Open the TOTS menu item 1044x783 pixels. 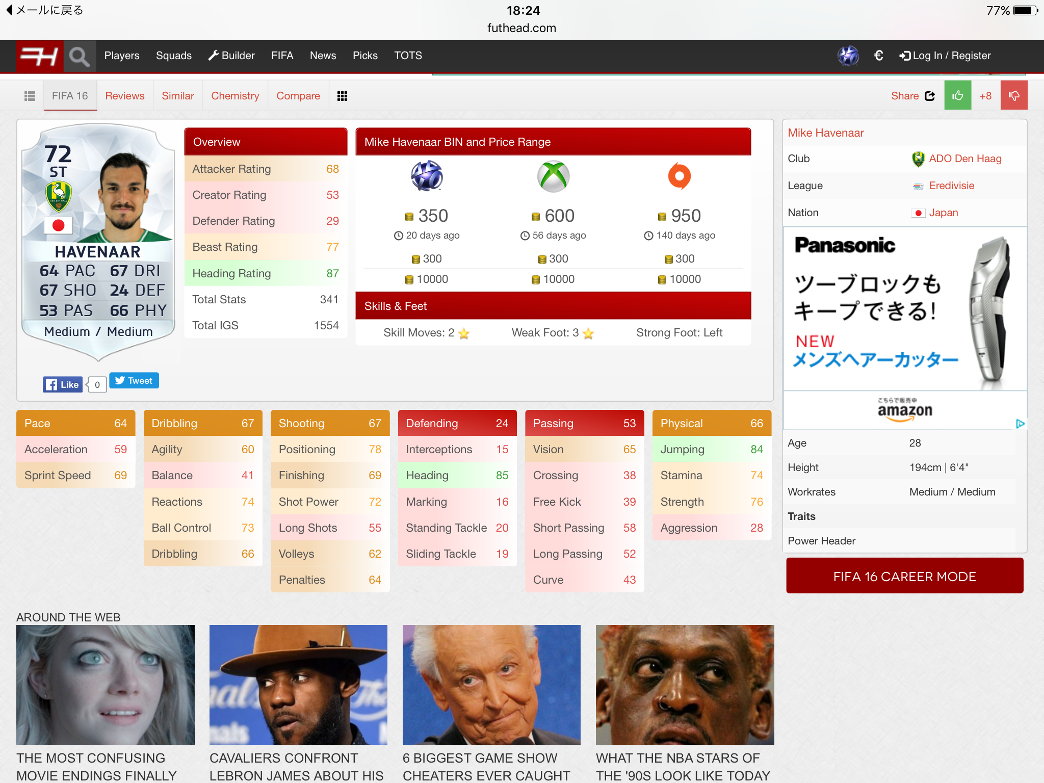[x=408, y=56]
